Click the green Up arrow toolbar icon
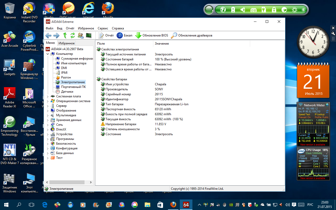Screen dimensions: 336x210 point(65,35)
